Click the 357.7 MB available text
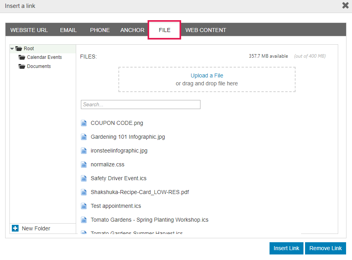The image size is (352, 260). pos(268,56)
